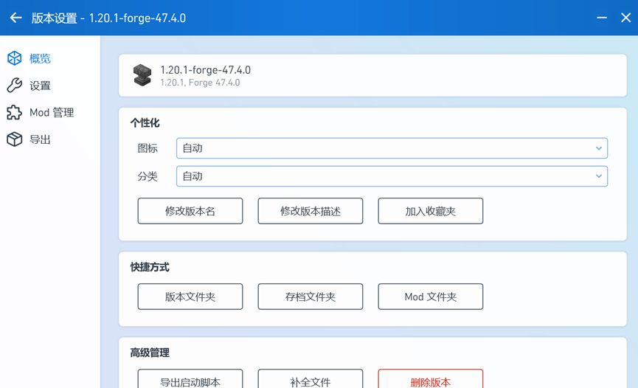Close the launcher window
638x388 pixels.
tap(625, 18)
